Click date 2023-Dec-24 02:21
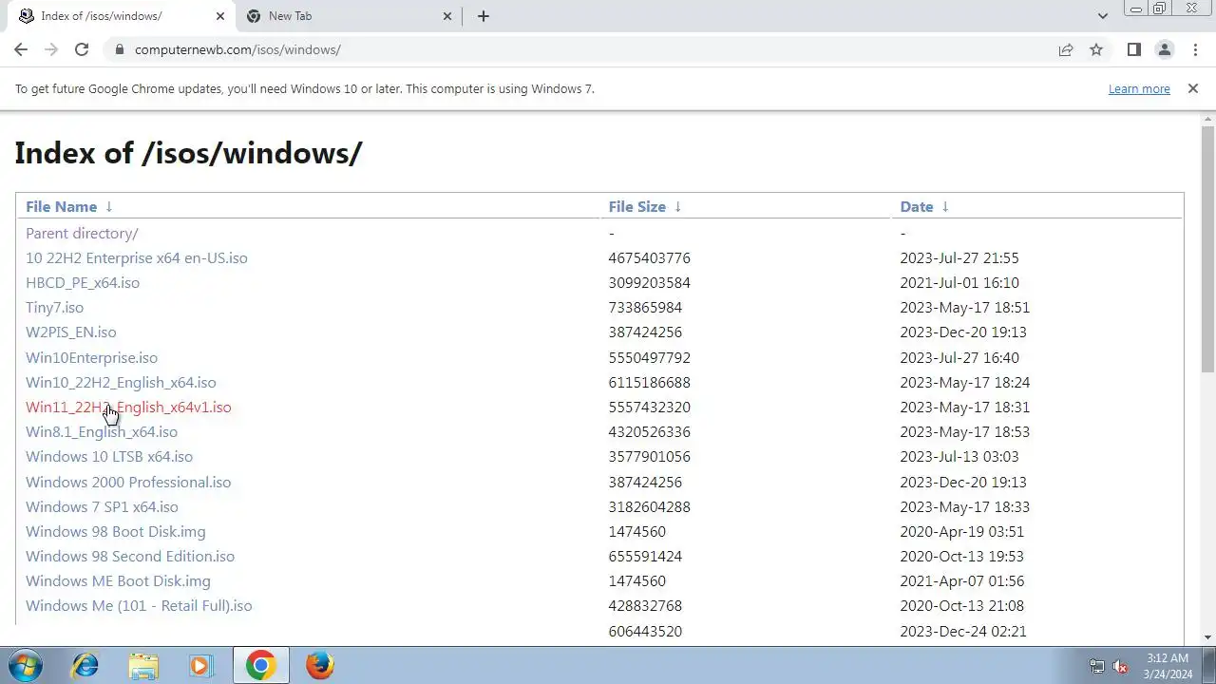Screen dimensions: 1216x684 963,631
